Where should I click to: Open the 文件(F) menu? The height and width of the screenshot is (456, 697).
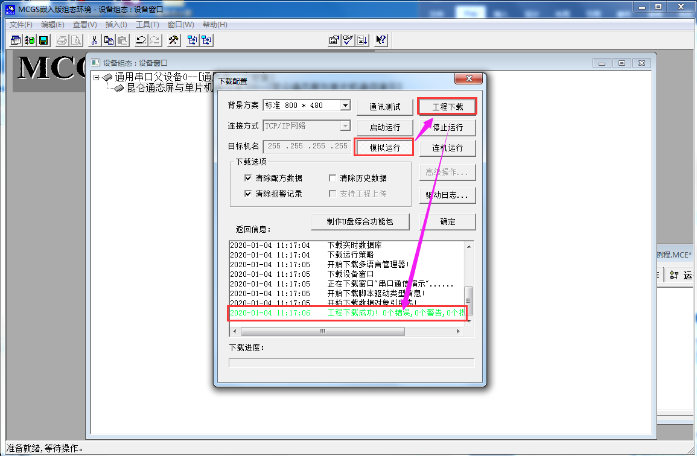tap(21, 25)
